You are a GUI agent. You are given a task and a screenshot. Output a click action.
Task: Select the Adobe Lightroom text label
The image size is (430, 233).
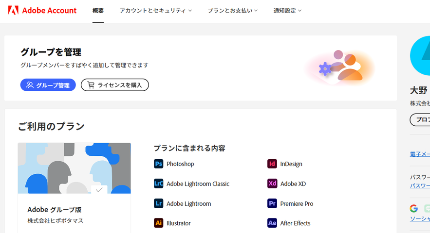[188, 204]
